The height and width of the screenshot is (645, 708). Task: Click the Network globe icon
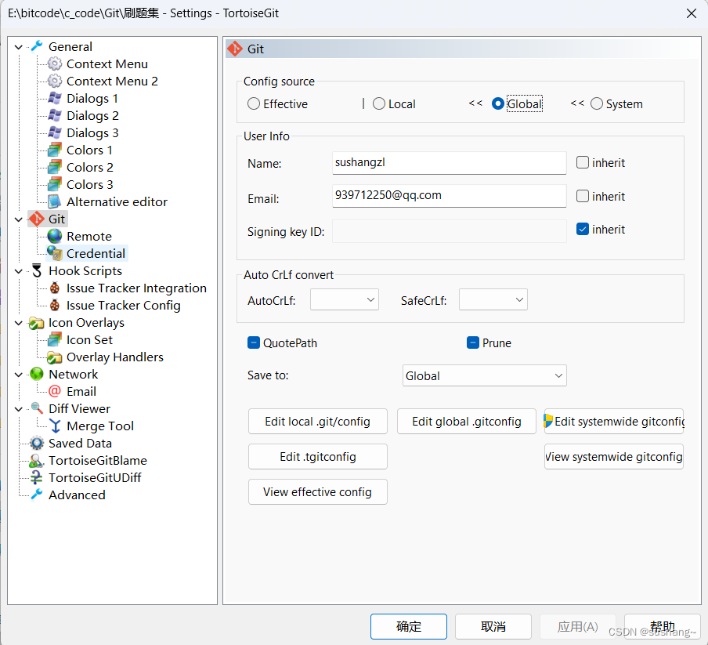(x=36, y=374)
